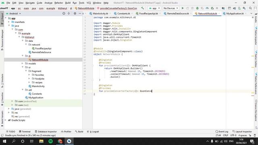This screenshot has height=145, width=258.
Task: Expand the res folder
Action: [x=9, y=112]
